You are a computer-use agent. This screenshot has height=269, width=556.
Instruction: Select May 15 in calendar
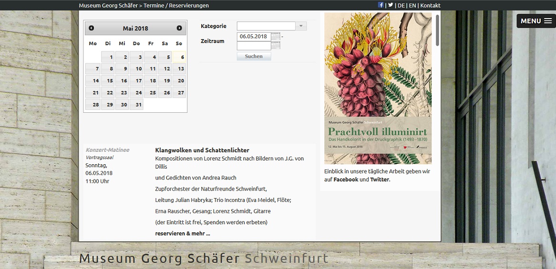coord(108,81)
